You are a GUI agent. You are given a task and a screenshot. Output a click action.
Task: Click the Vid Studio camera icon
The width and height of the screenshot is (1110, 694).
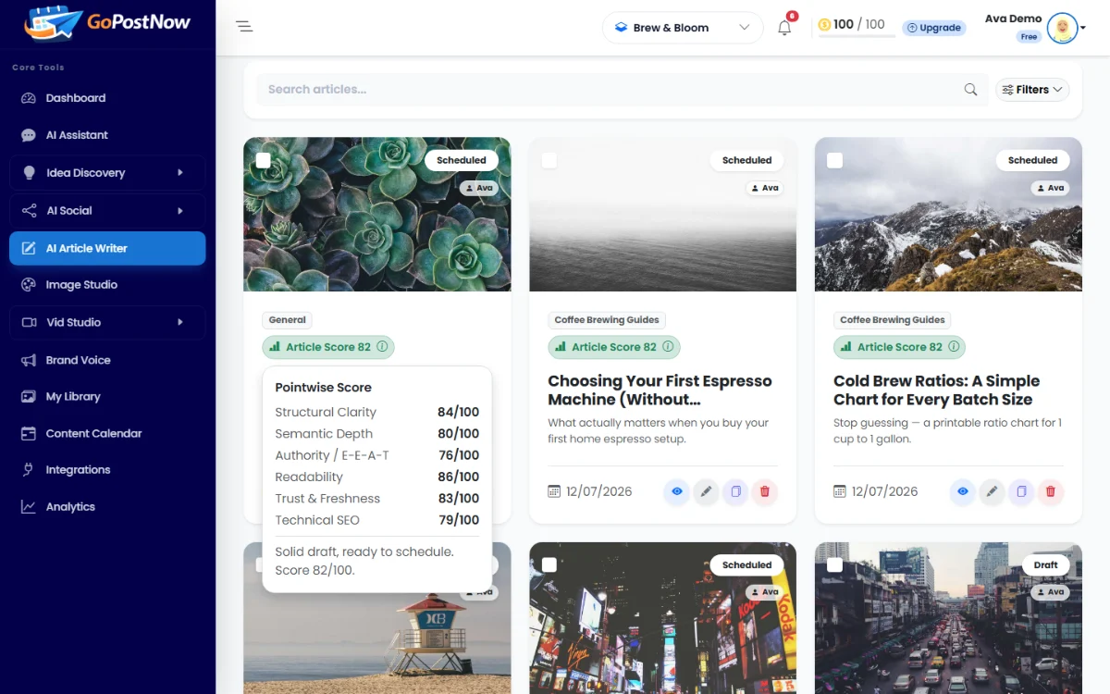(29, 322)
